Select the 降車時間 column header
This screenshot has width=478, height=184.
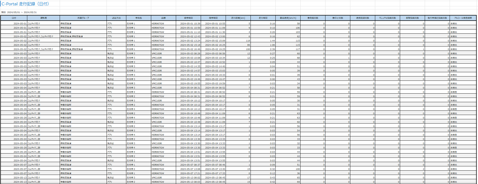click(213, 18)
